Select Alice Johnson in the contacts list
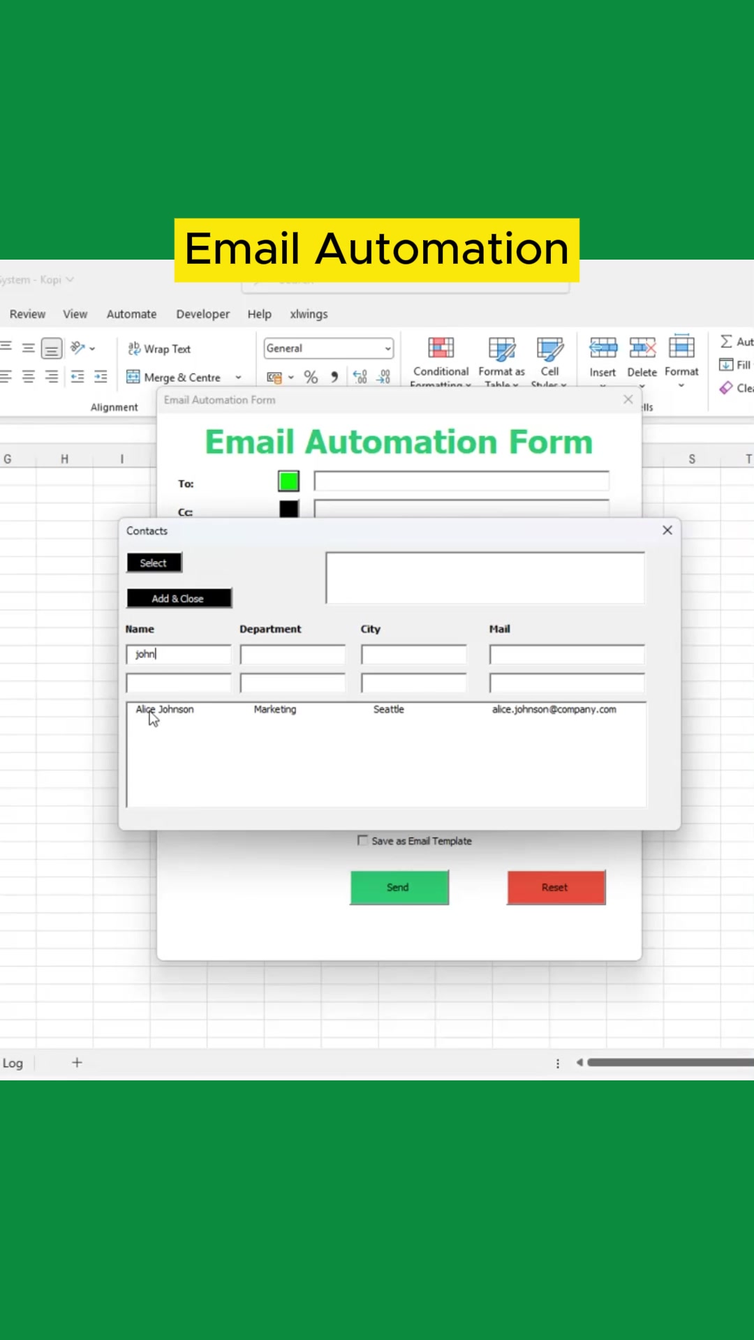Viewport: 754px width, 1340px height. (165, 709)
